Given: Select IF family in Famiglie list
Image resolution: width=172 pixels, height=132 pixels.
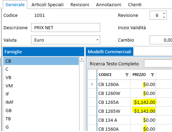Looking at the screenshot, I should pos(41,94).
